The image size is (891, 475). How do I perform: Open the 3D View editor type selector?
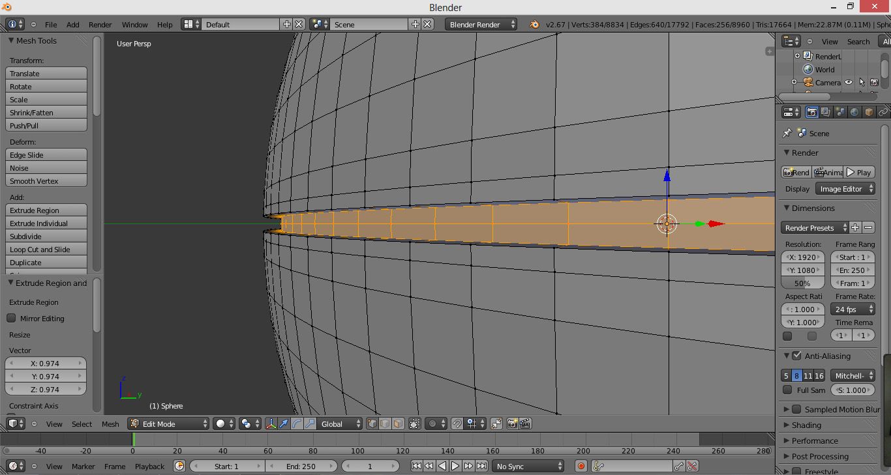click(16, 424)
